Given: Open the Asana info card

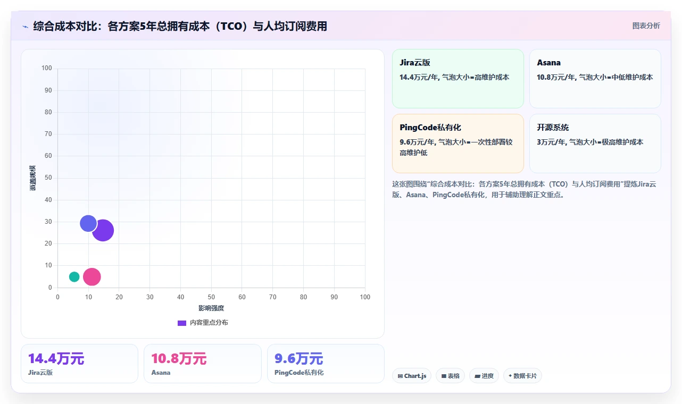Looking at the screenshot, I should click(595, 79).
